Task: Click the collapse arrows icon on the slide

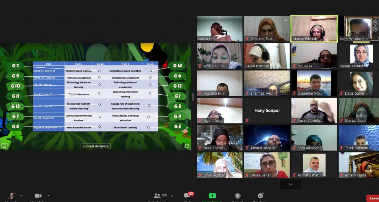Action: point(187,146)
